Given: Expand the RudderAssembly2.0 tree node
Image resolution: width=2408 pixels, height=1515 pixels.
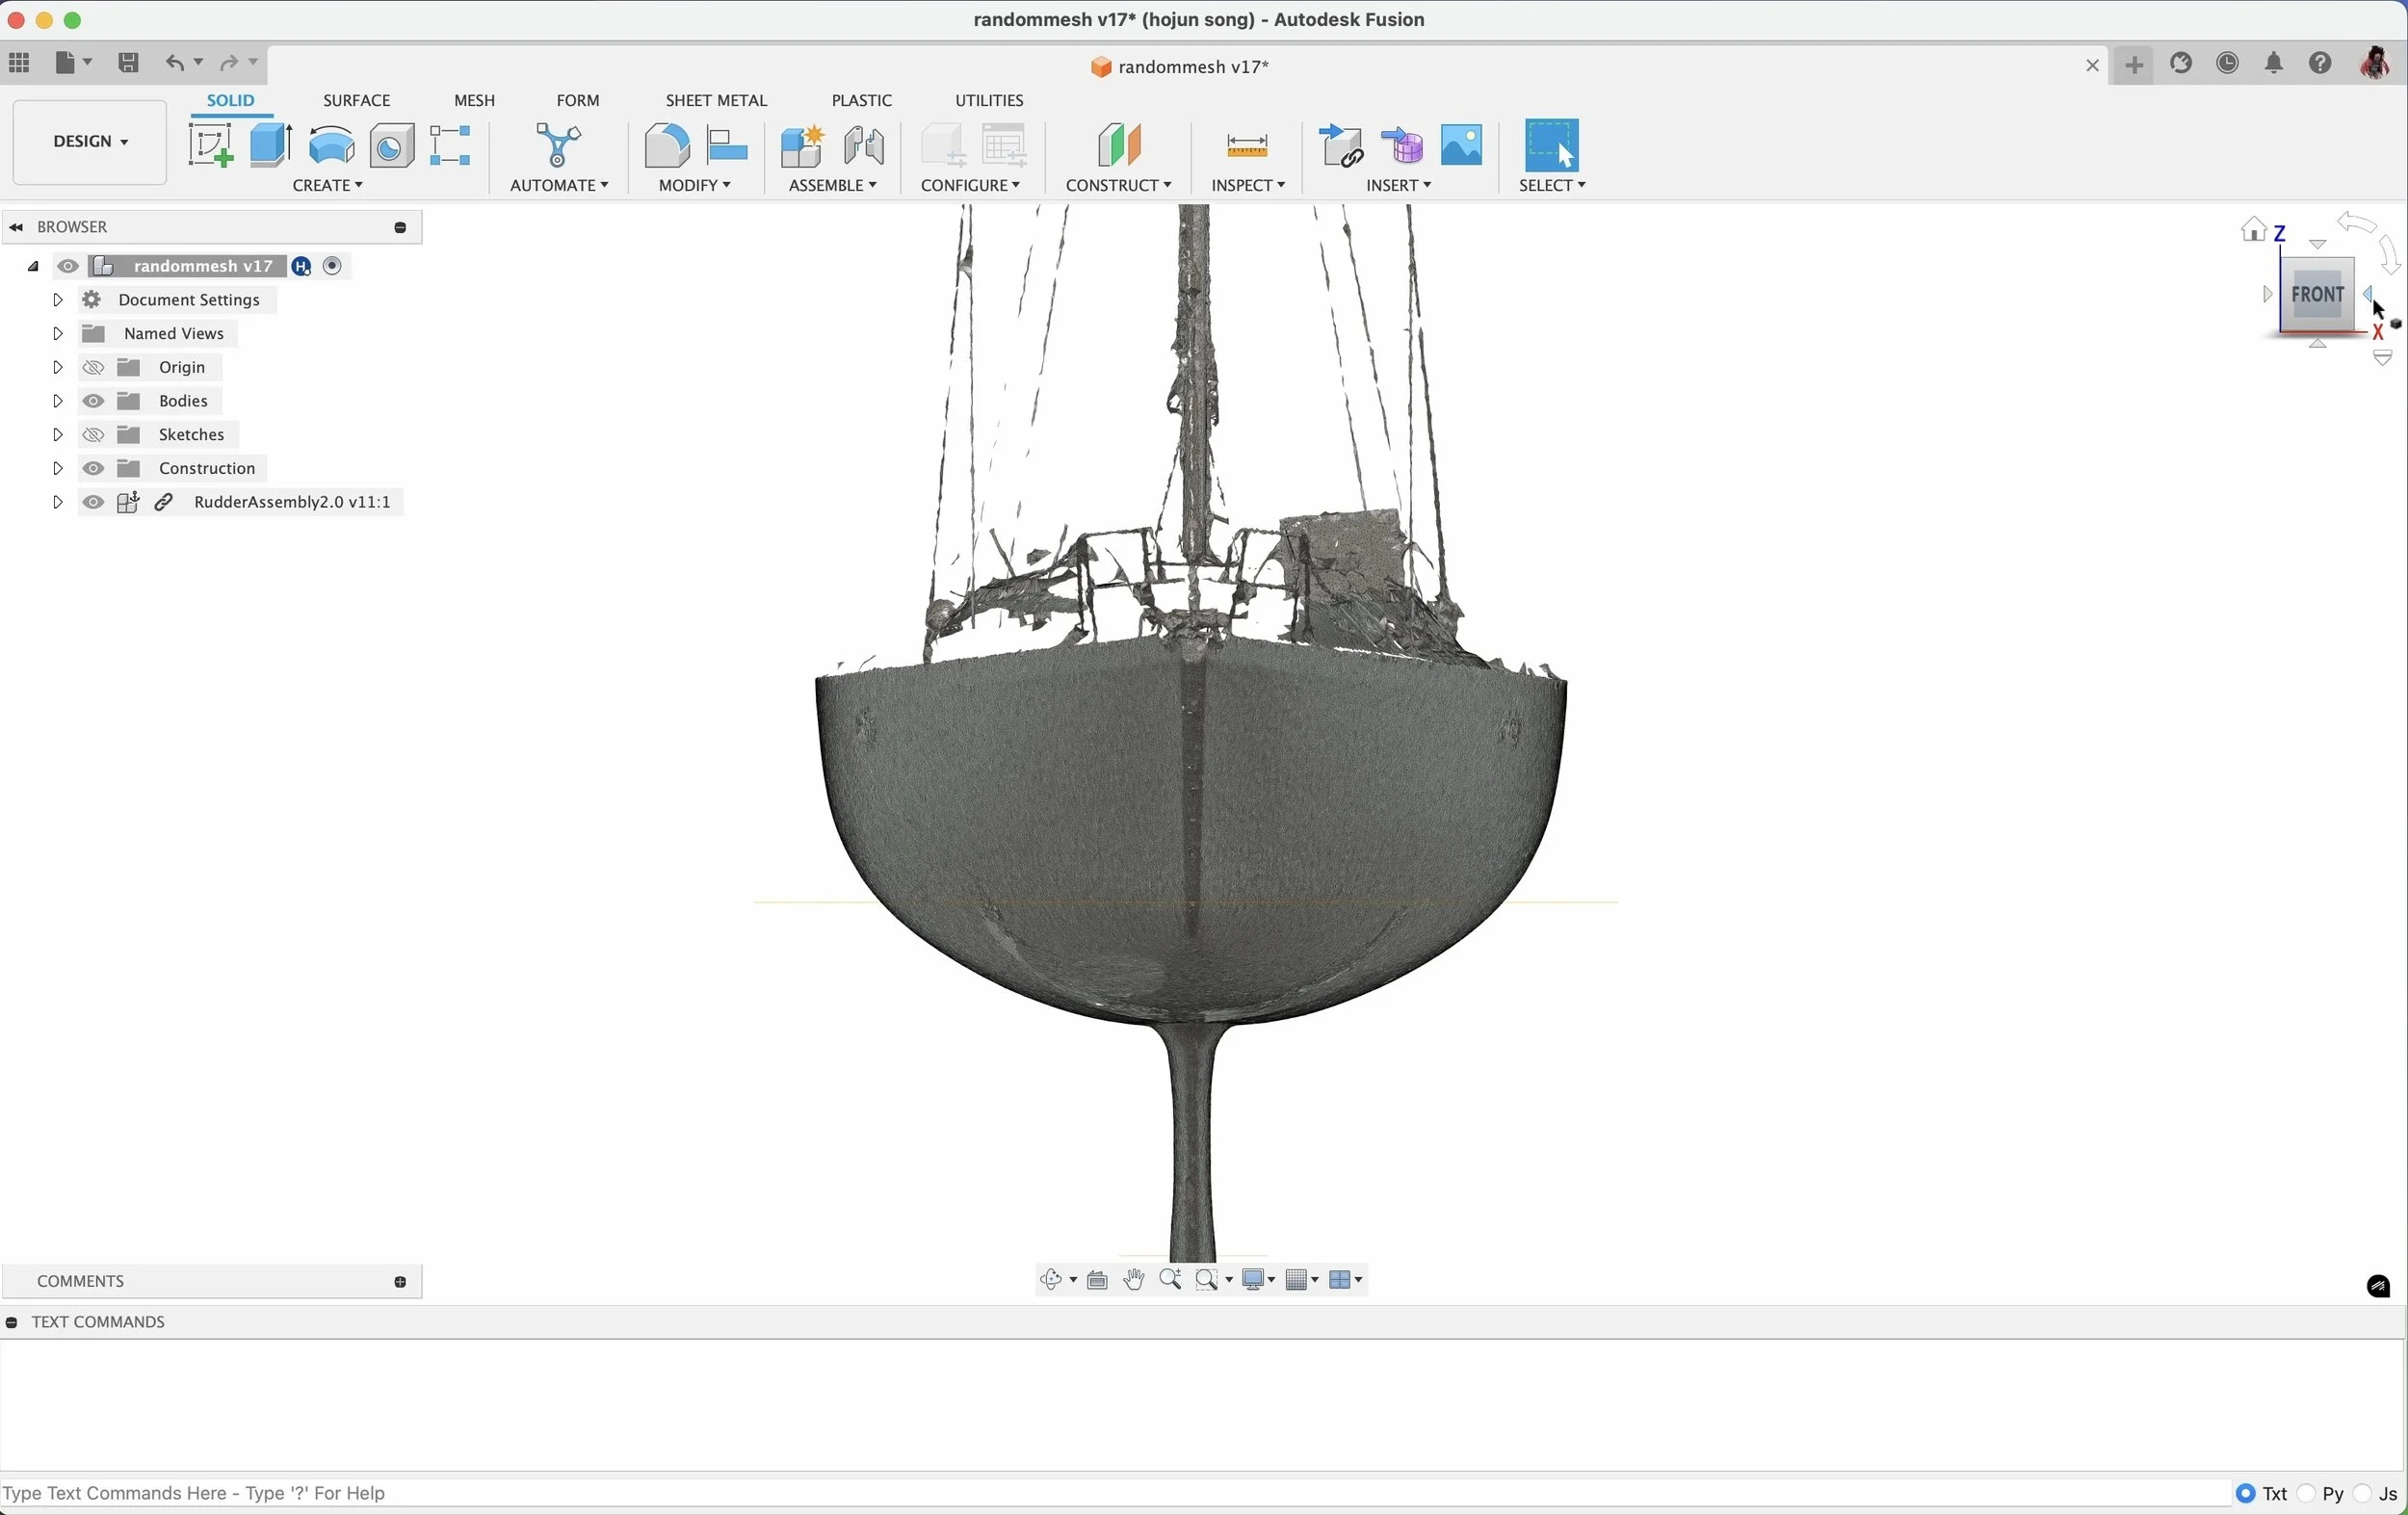Looking at the screenshot, I should pos(57,502).
